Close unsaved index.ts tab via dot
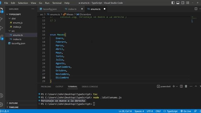The height and width of the screenshot is (113, 201). [82, 9]
